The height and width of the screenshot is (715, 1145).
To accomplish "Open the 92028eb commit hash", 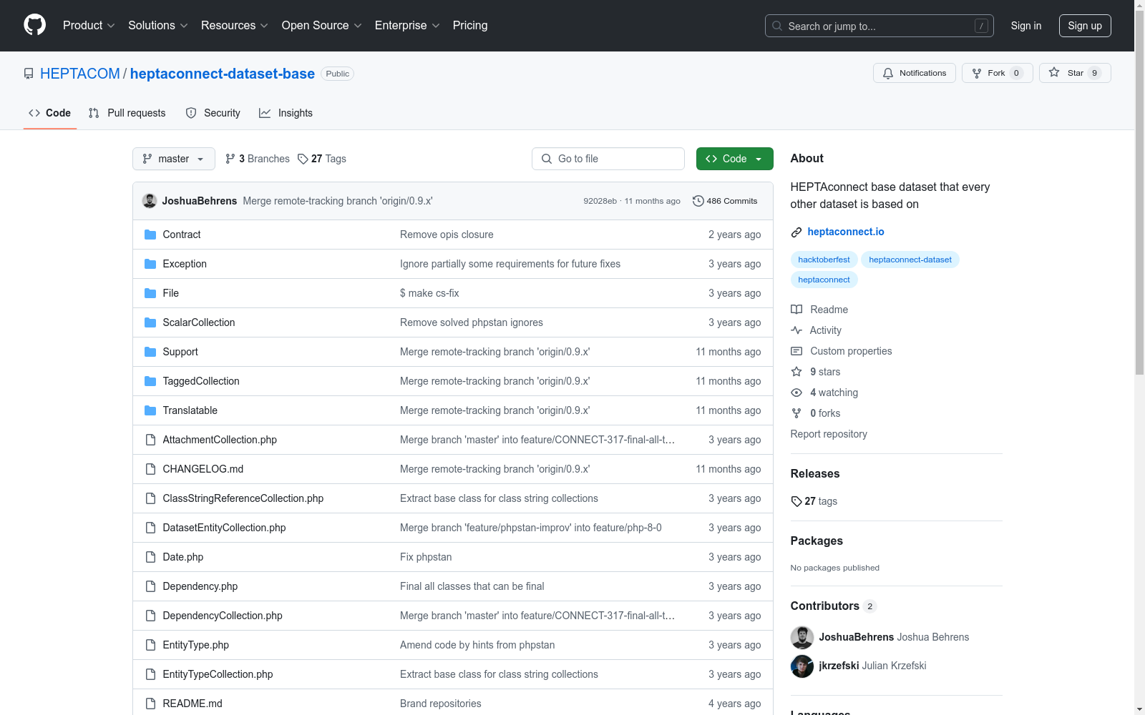I will [x=600, y=201].
